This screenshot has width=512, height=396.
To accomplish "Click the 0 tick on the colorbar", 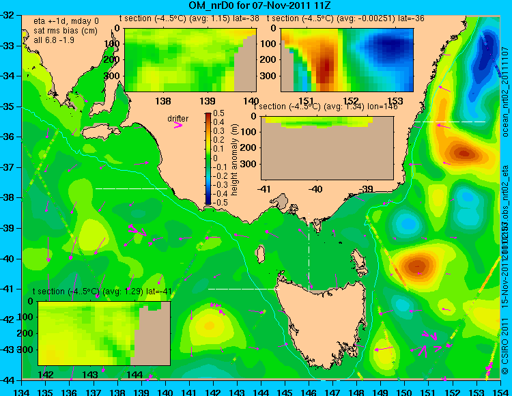I will point(215,158).
